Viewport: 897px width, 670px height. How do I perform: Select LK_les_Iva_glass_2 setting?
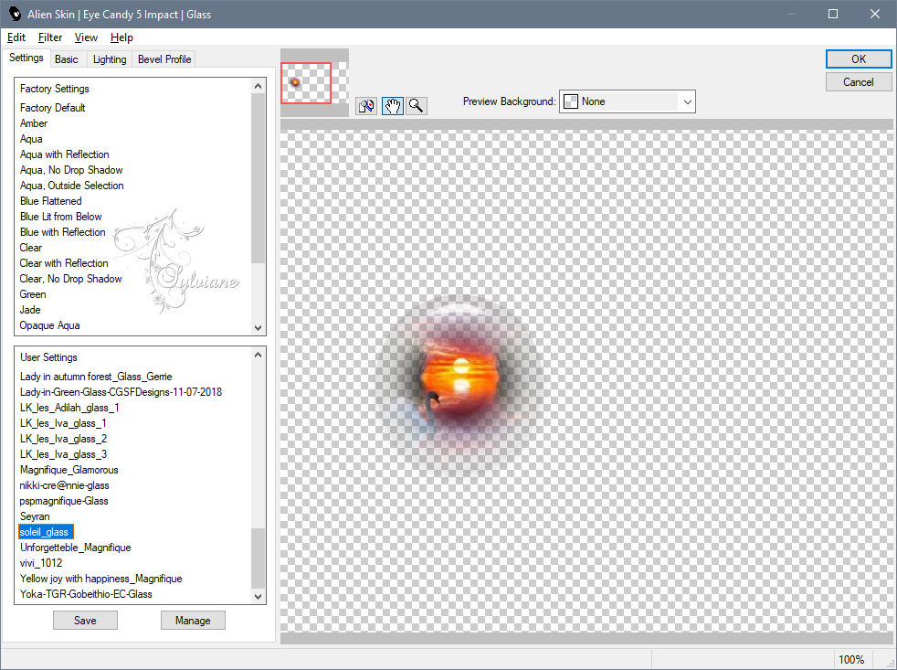pos(64,438)
